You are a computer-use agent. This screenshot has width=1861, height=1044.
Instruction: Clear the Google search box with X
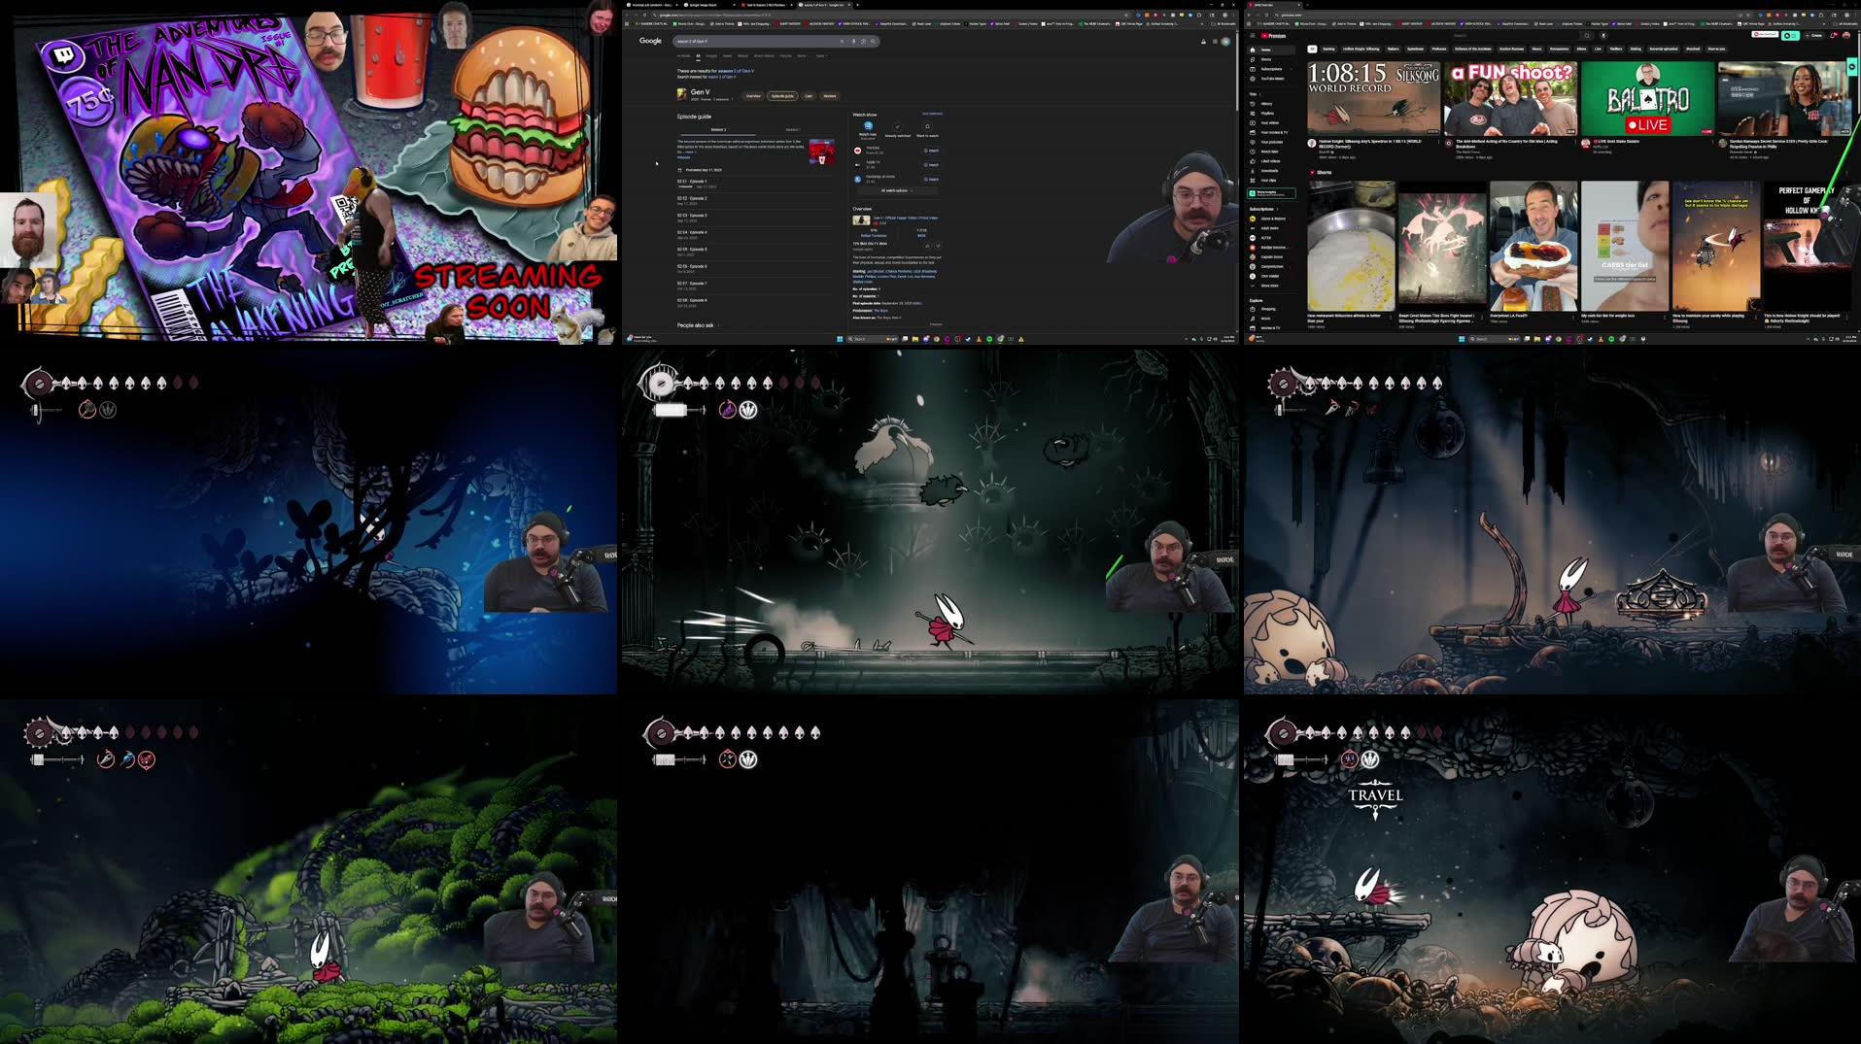tap(842, 41)
